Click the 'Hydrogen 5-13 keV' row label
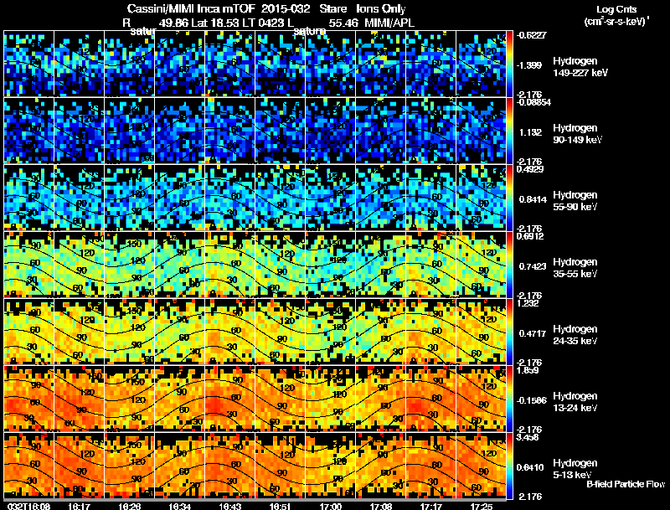 [575, 469]
